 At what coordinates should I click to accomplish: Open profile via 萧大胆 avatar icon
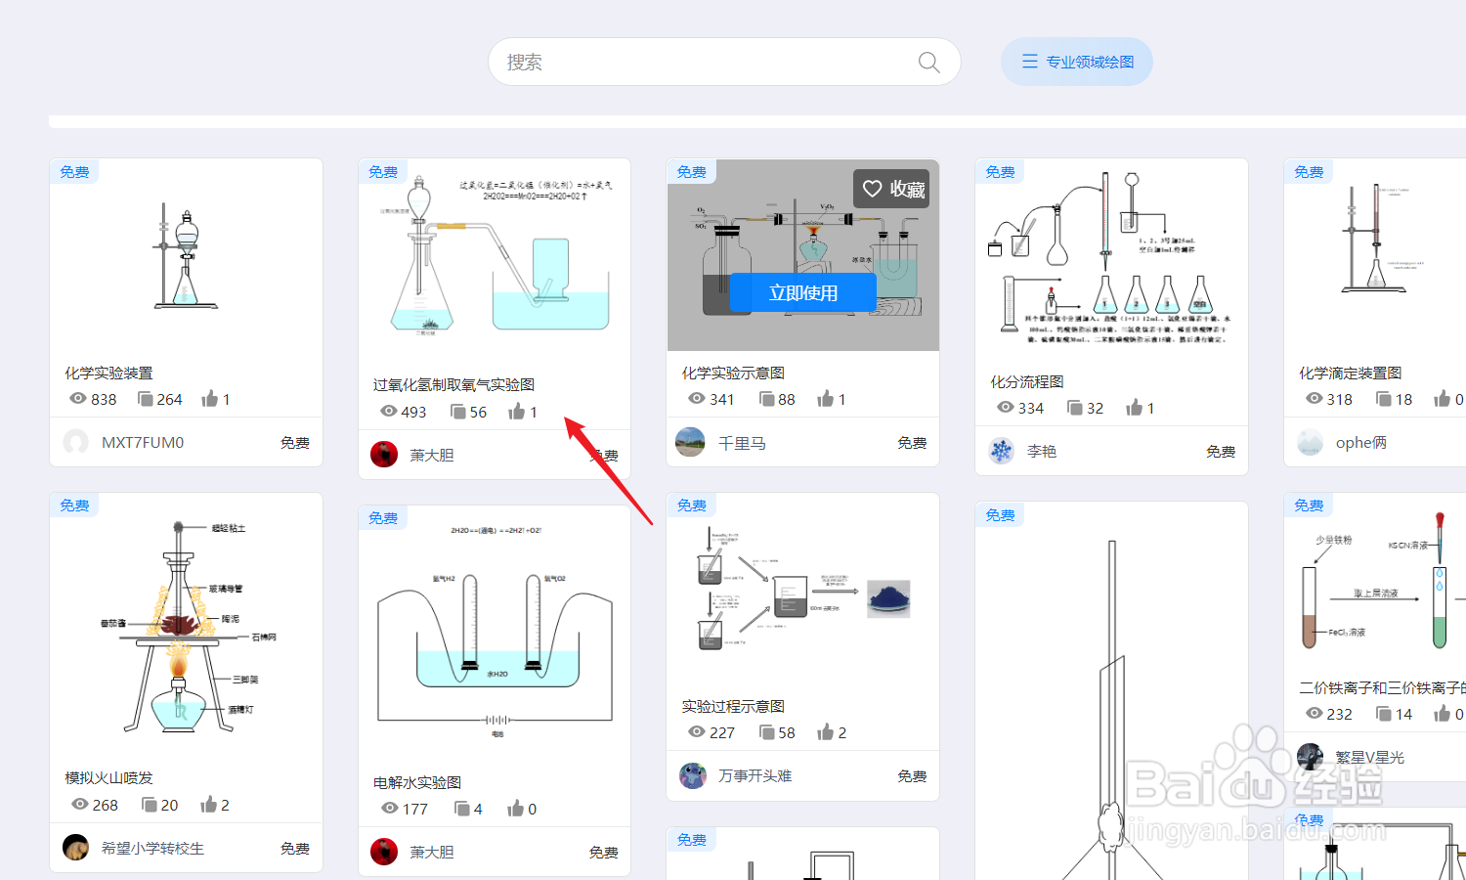click(x=383, y=454)
